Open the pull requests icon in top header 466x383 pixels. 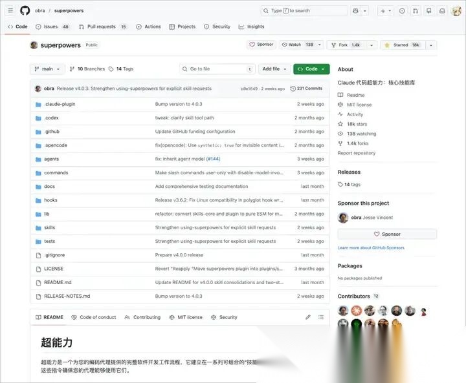[416, 11]
